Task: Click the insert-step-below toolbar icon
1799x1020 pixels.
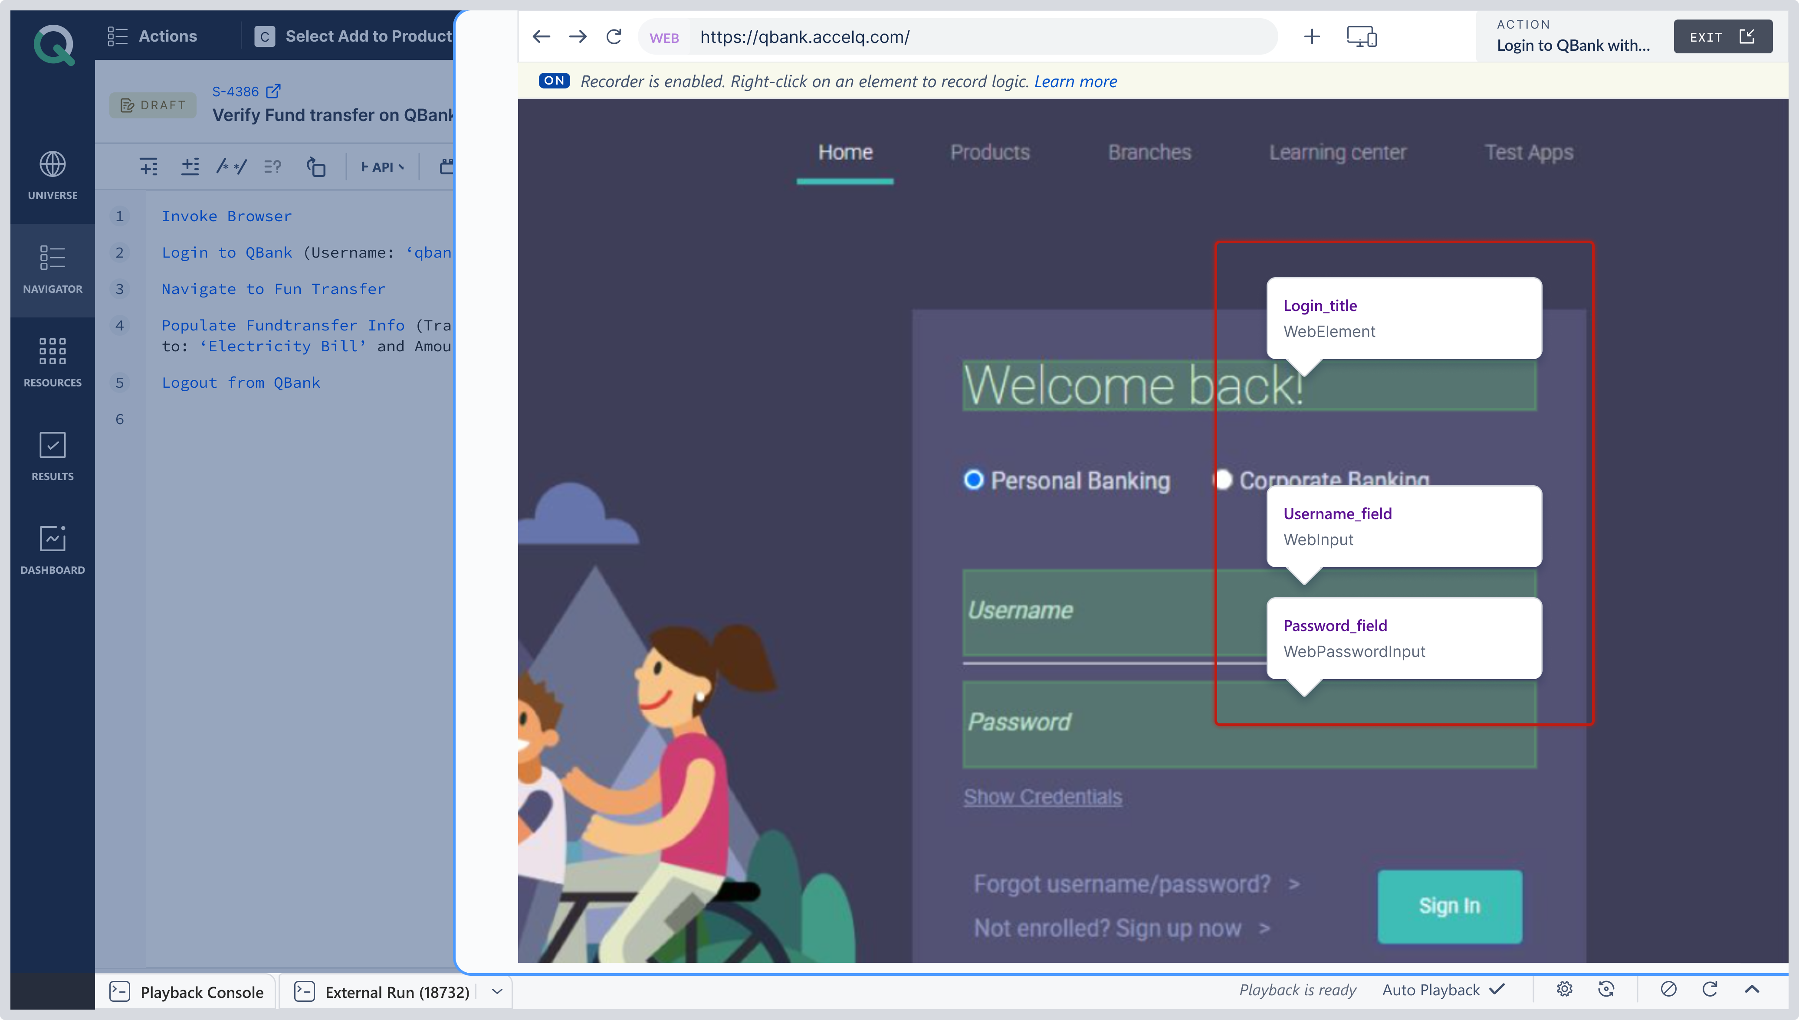Action: point(190,167)
